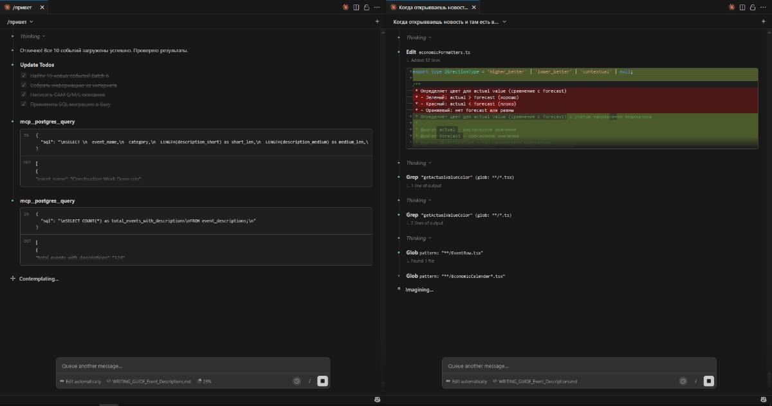772x406 pixels.
Task: Stop generation in the right chat
Action: pyautogui.click(x=708, y=381)
